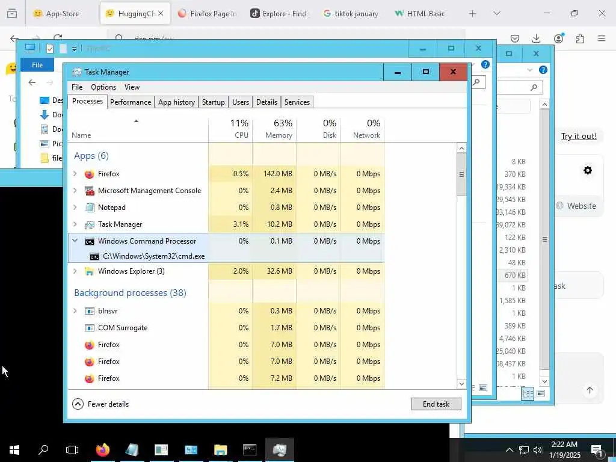Click the Firefox 7.2 MB background process icon
The height and width of the screenshot is (462, 616).
coord(90,378)
